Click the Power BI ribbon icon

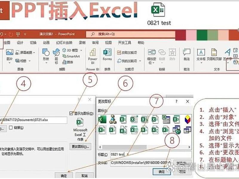point(93,52)
